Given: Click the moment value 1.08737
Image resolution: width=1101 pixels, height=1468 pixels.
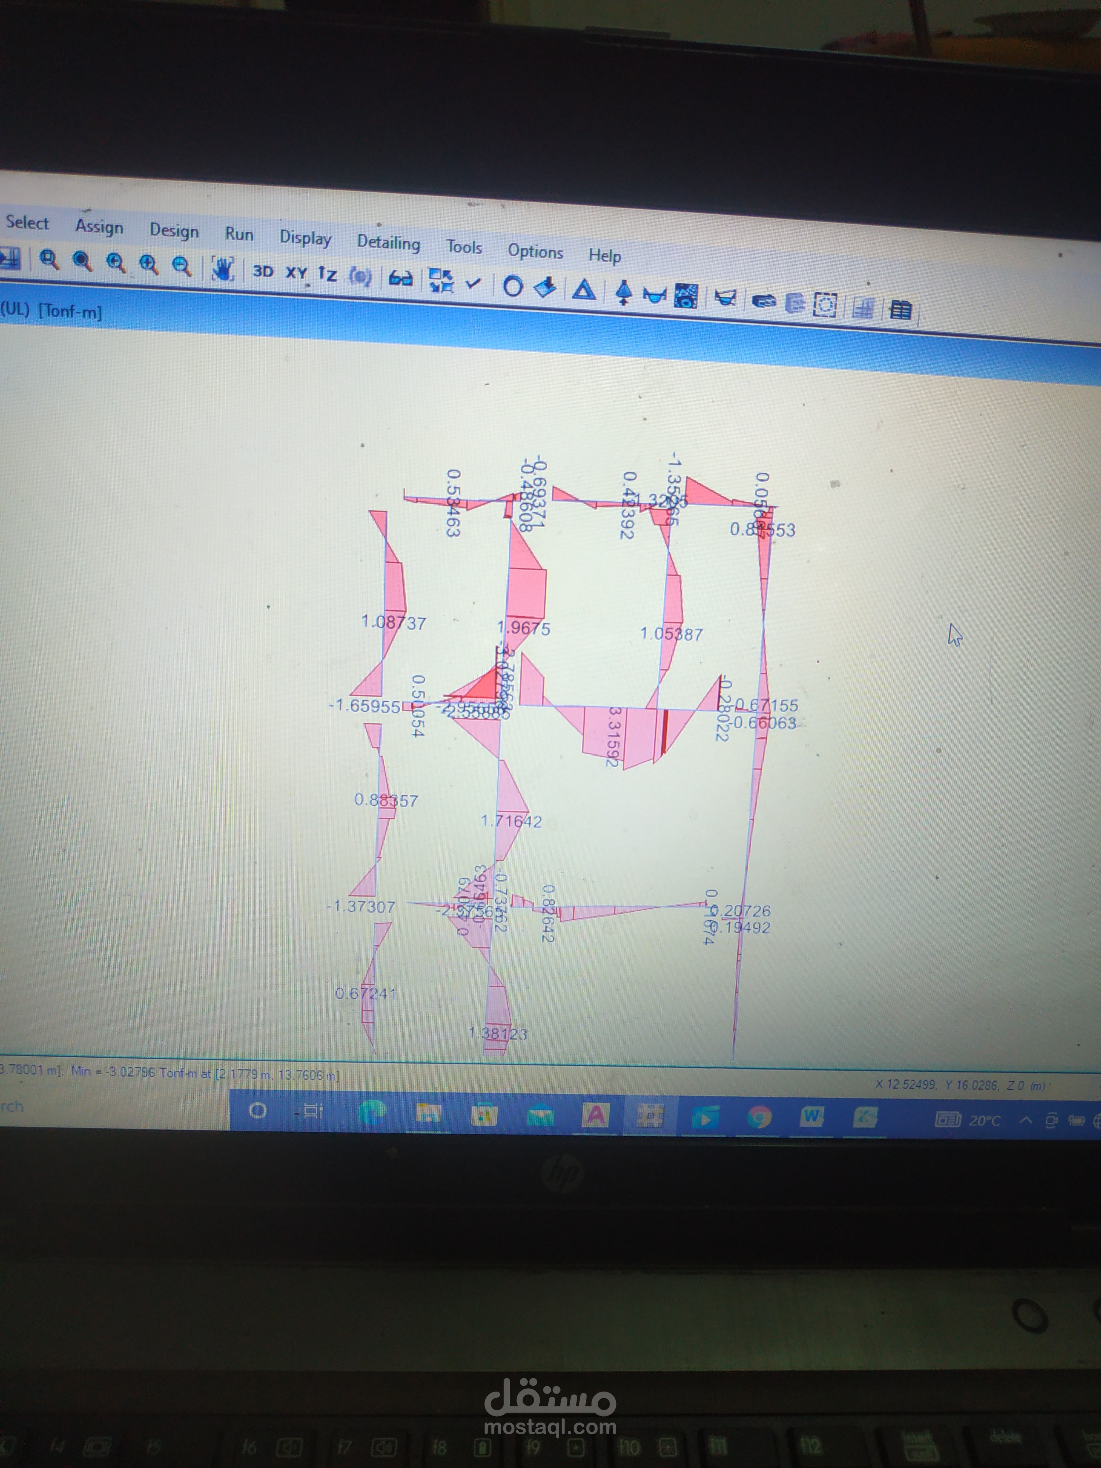Looking at the screenshot, I should 393,622.
